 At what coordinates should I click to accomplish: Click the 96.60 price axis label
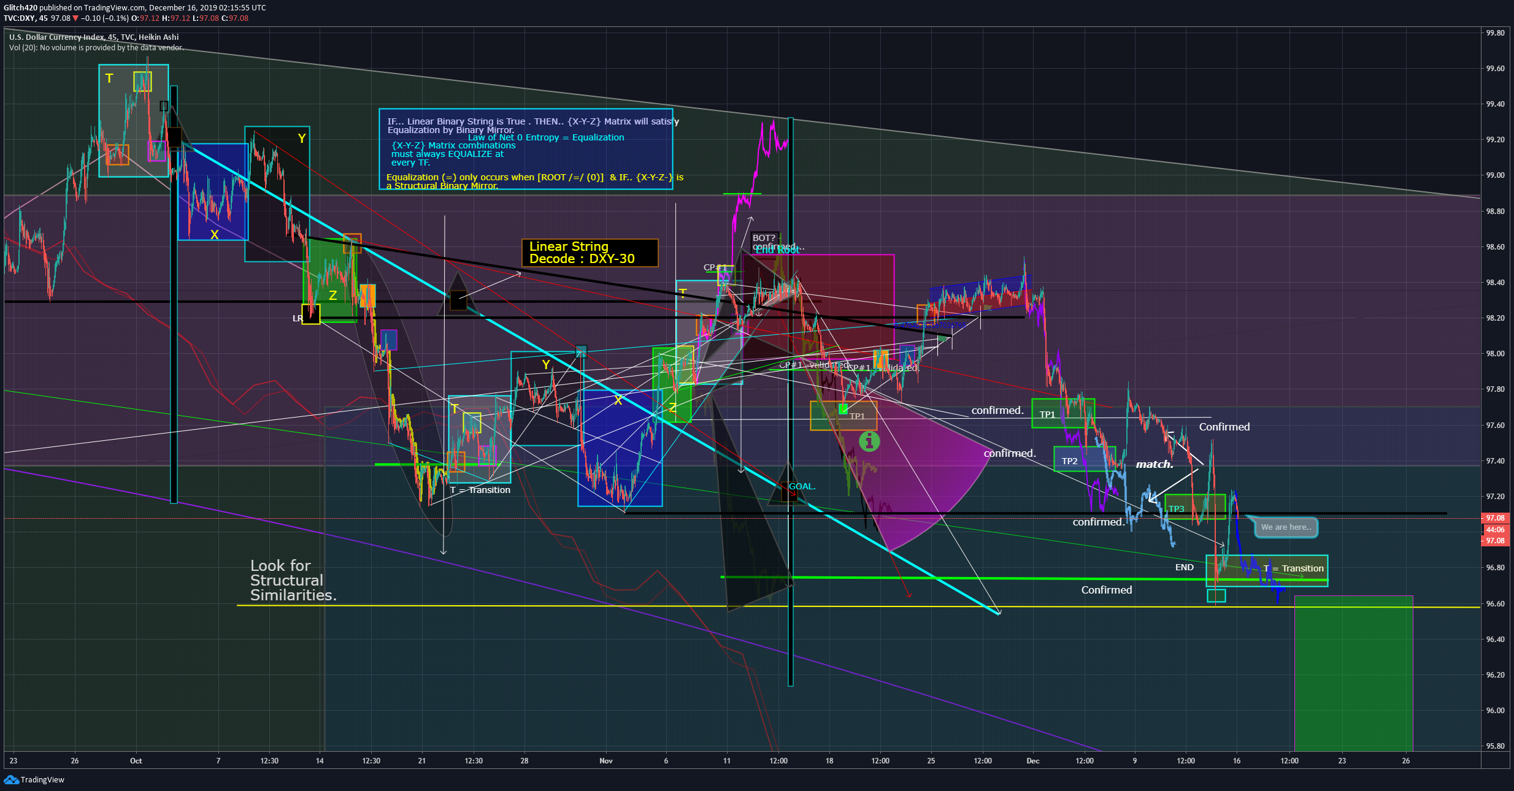click(1495, 604)
